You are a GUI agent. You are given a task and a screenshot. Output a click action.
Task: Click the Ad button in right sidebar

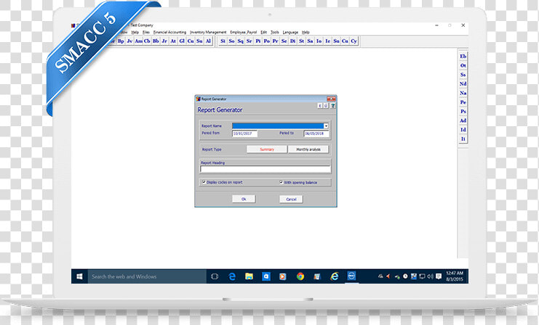pos(463,120)
